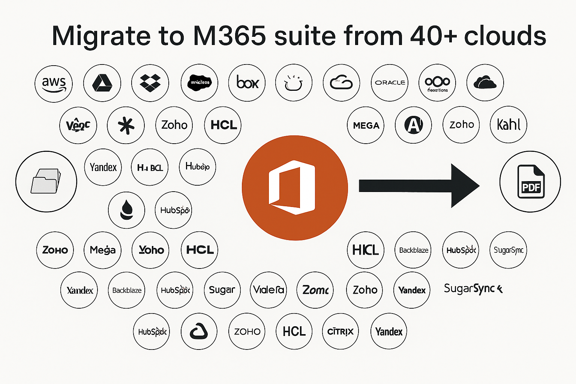Select the outlined cloud icon

[x=341, y=82]
